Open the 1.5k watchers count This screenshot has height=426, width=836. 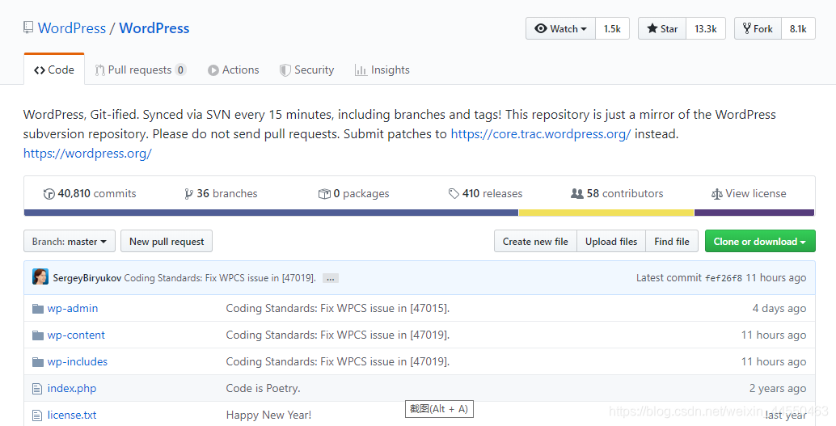[612, 29]
